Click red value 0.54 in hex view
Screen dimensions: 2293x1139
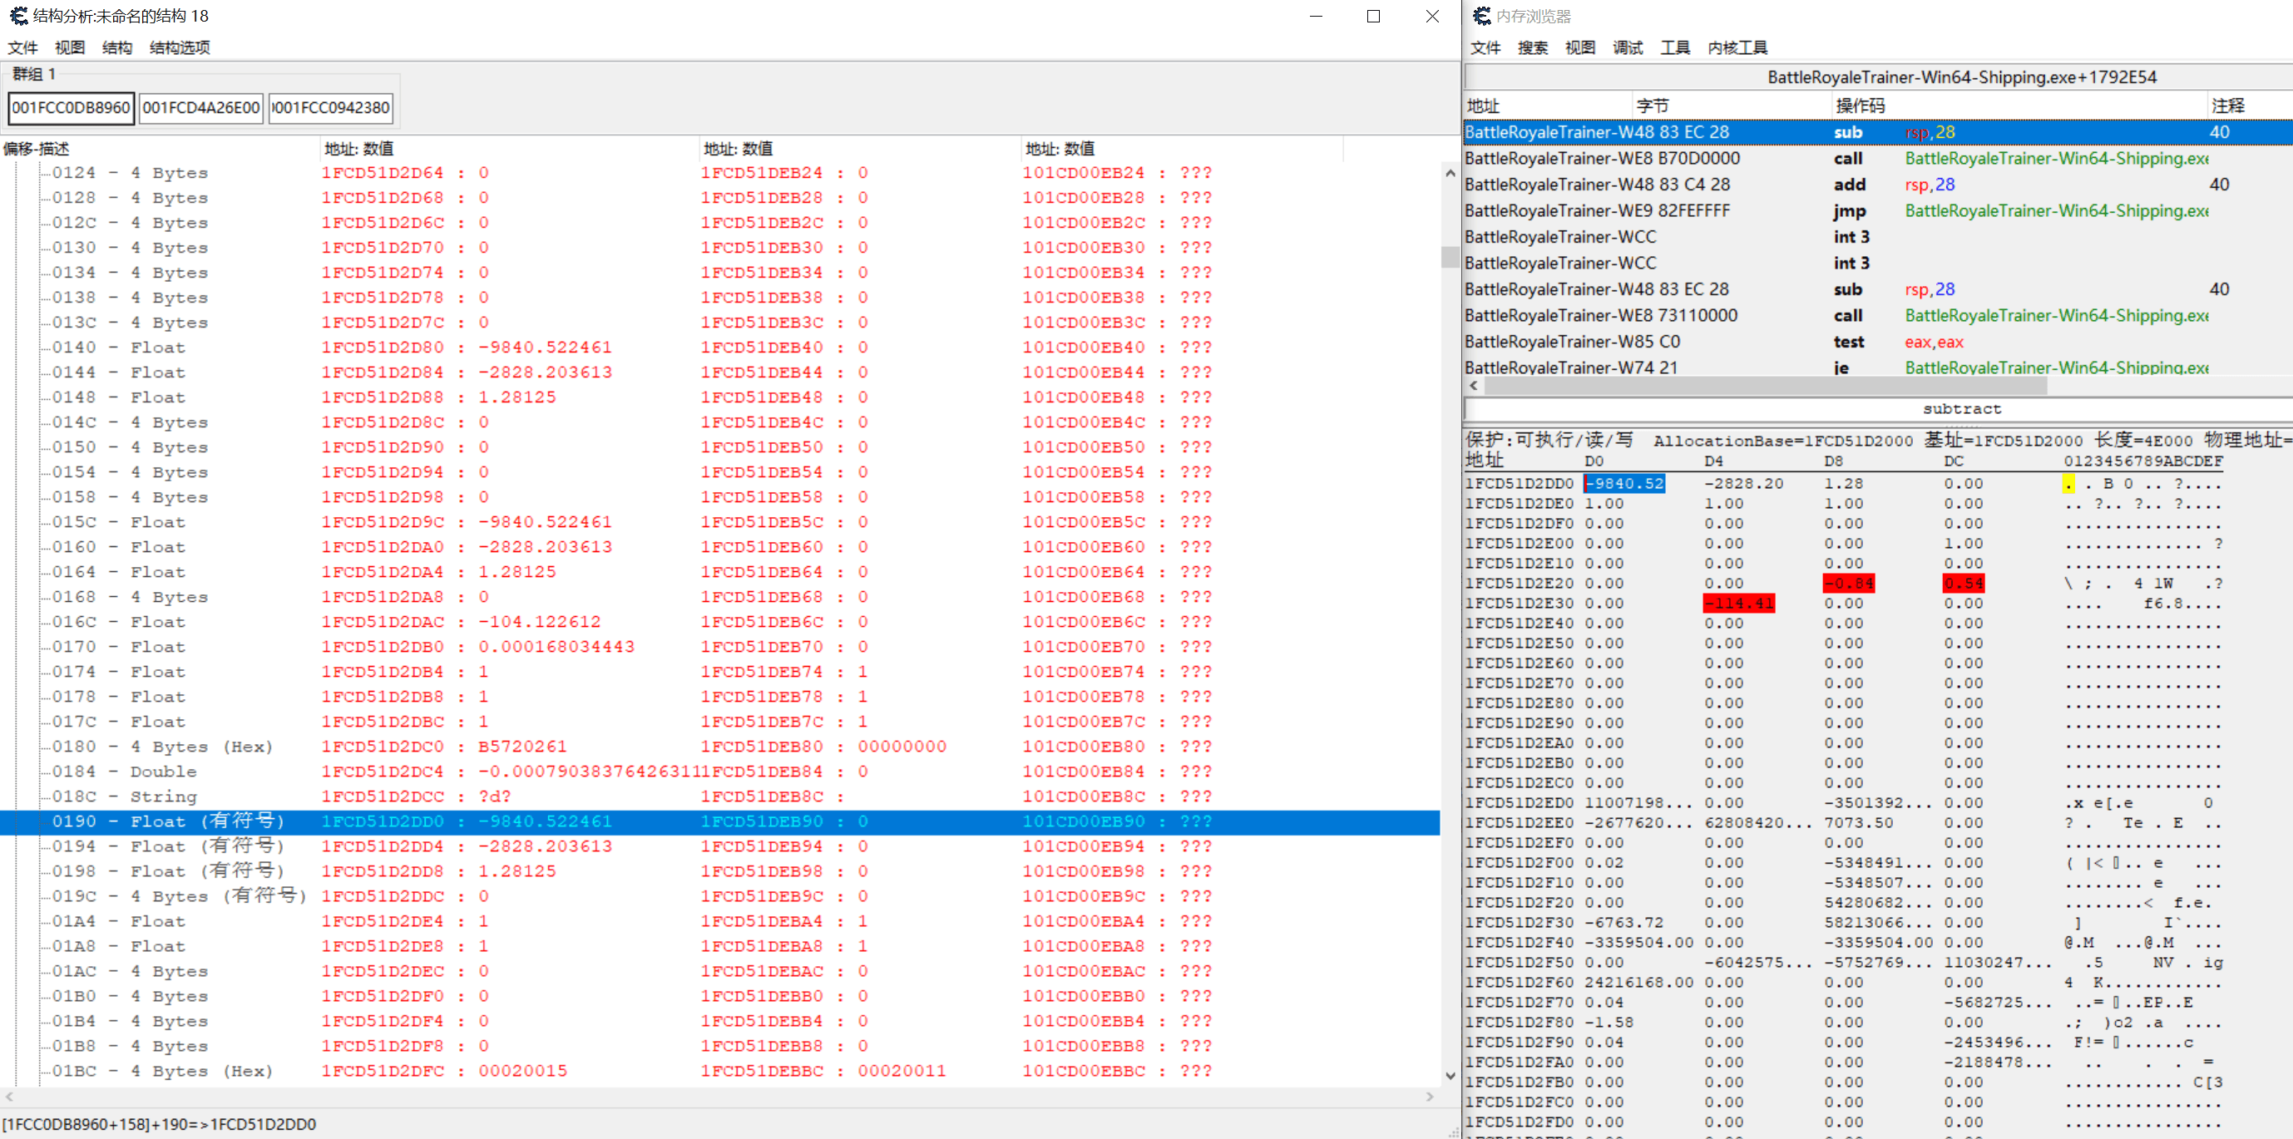point(1964,584)
